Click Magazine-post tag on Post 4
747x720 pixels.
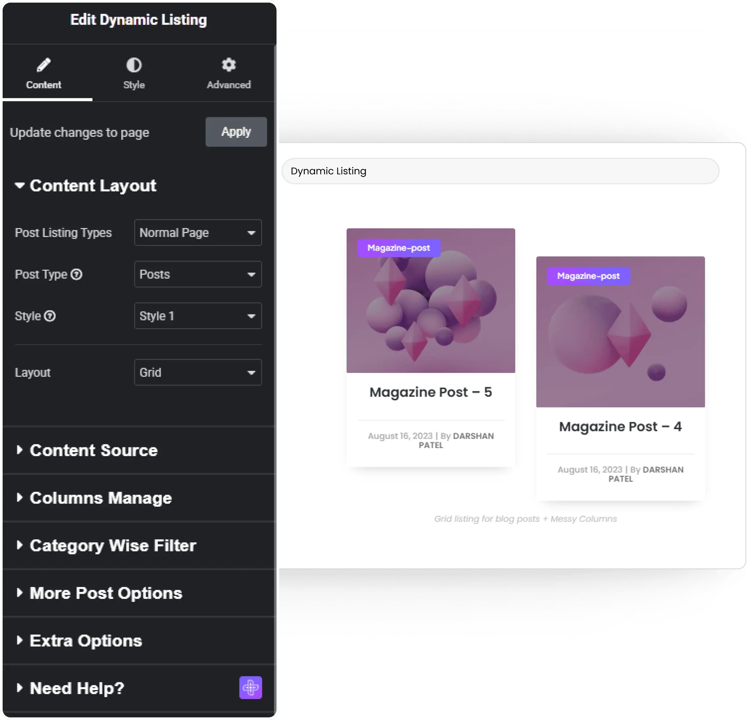pyautogui.click(x=588, y=276)
